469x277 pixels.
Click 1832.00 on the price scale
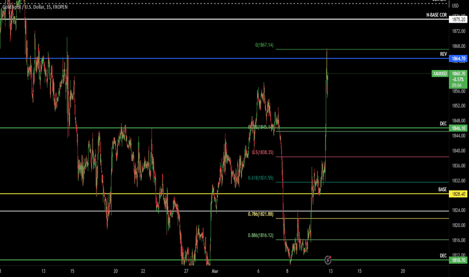click(459, 181)
